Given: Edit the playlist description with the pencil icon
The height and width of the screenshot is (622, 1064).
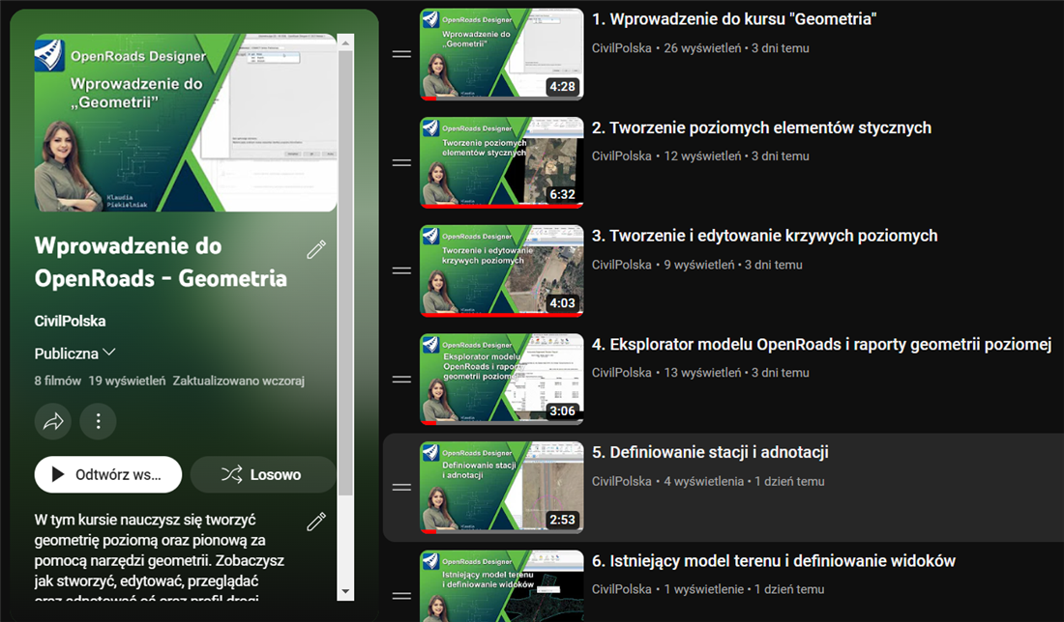Looking at the screenshot, I should click(316, 521).
